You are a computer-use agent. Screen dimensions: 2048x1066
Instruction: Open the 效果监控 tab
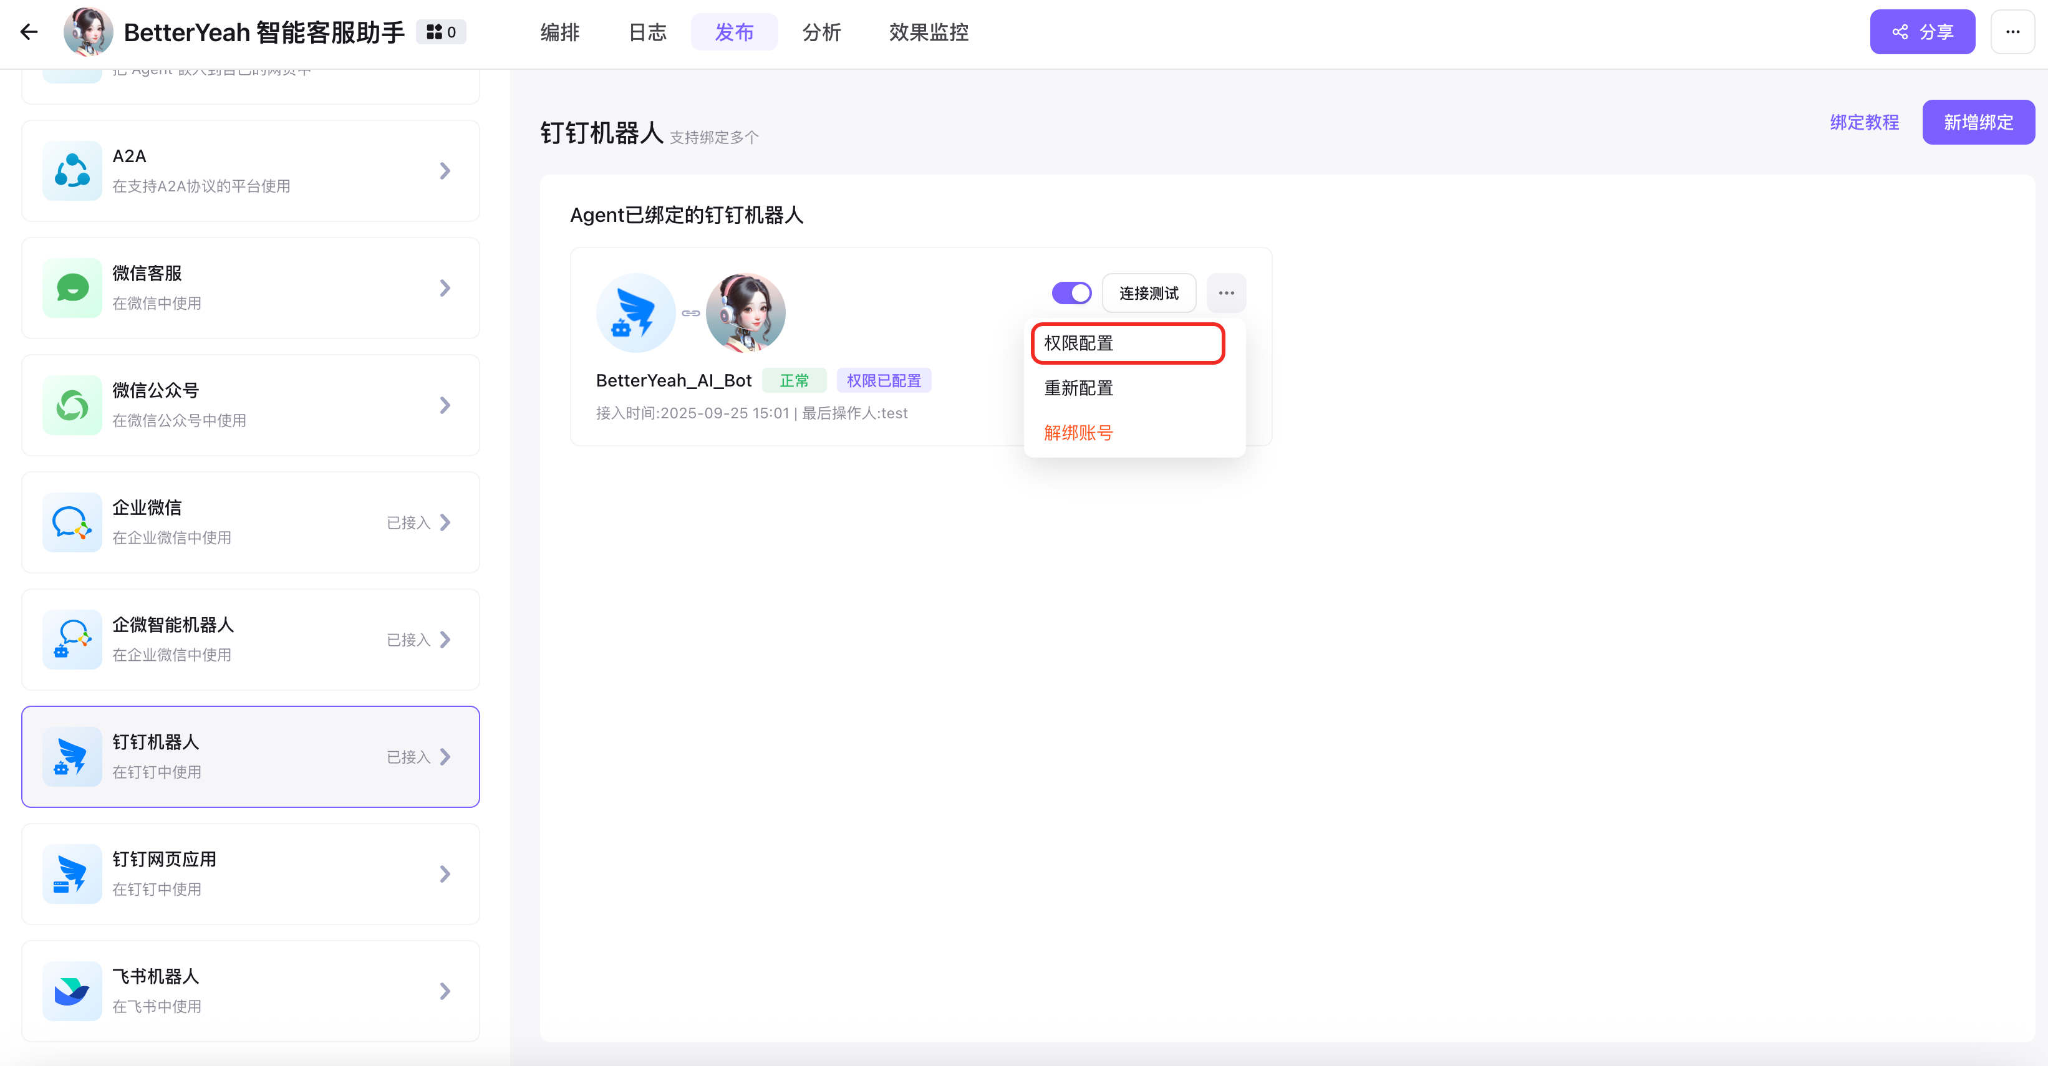(x=928, y=32)
